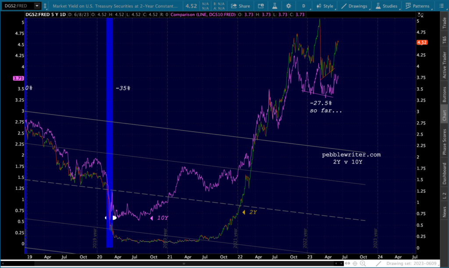Viewport: 449px width, 268px height.
Task: Toggle the Trade side panel tab
Action: coord(445,23)
